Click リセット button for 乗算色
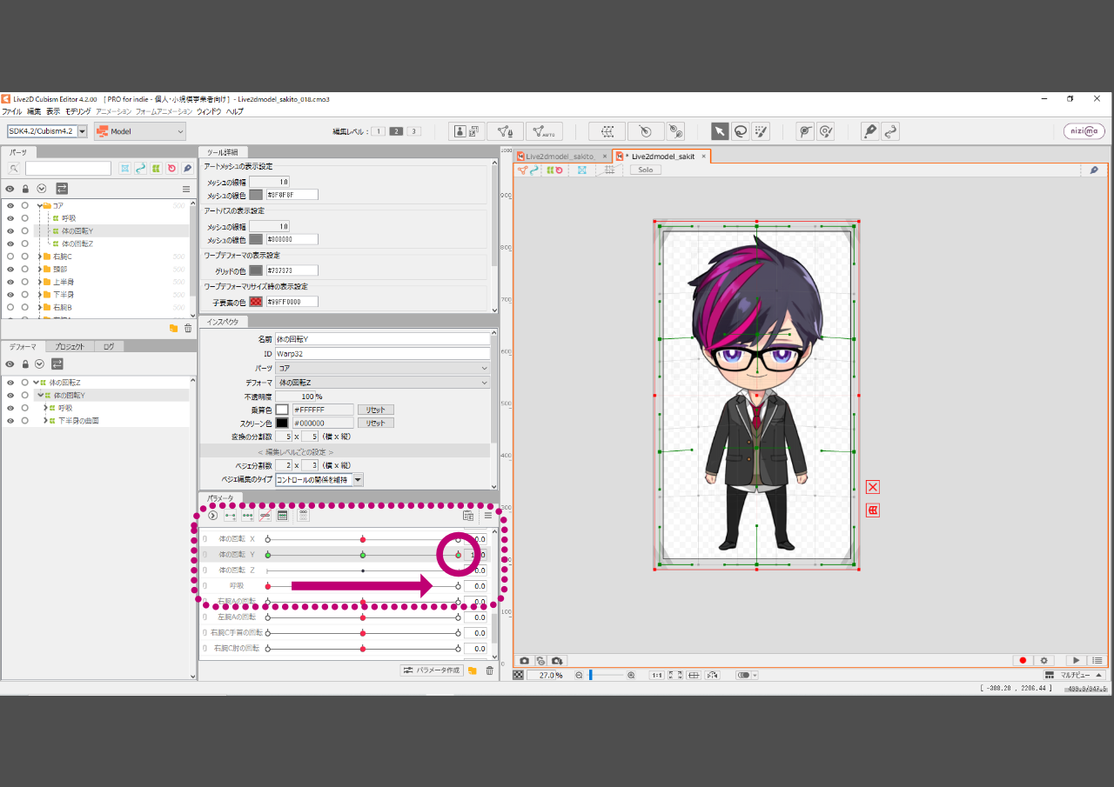1114x787 pixels. point(376,410)
